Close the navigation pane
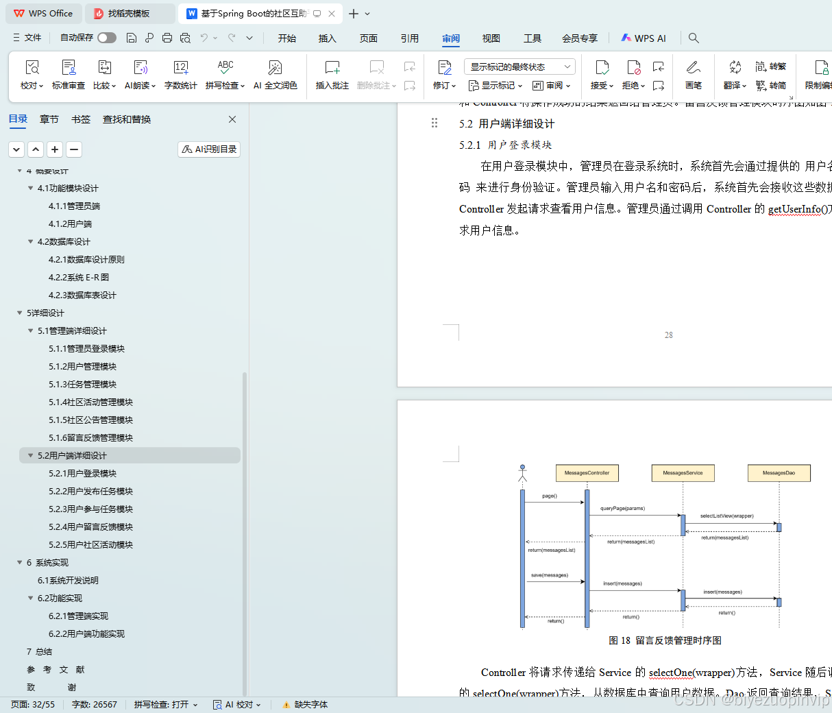The height and width of the screenshot is (713, 832). click(232, 119)
